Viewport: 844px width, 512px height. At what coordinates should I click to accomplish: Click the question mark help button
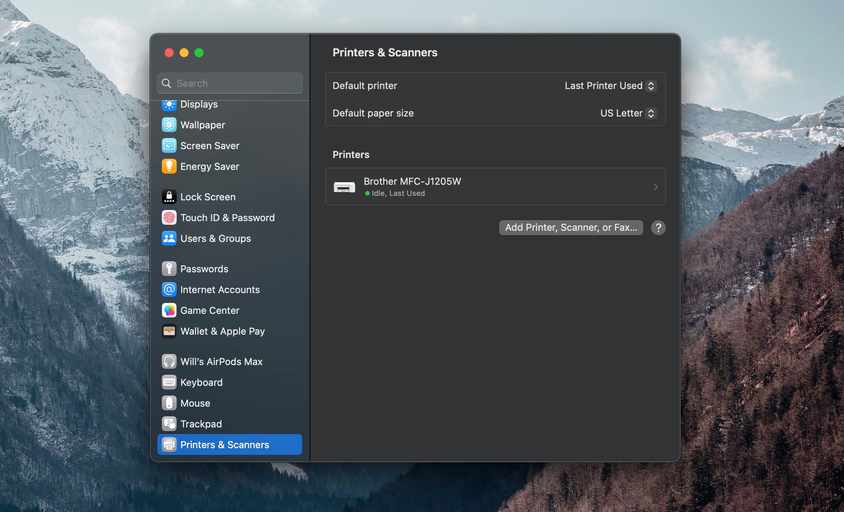point(658,228)
